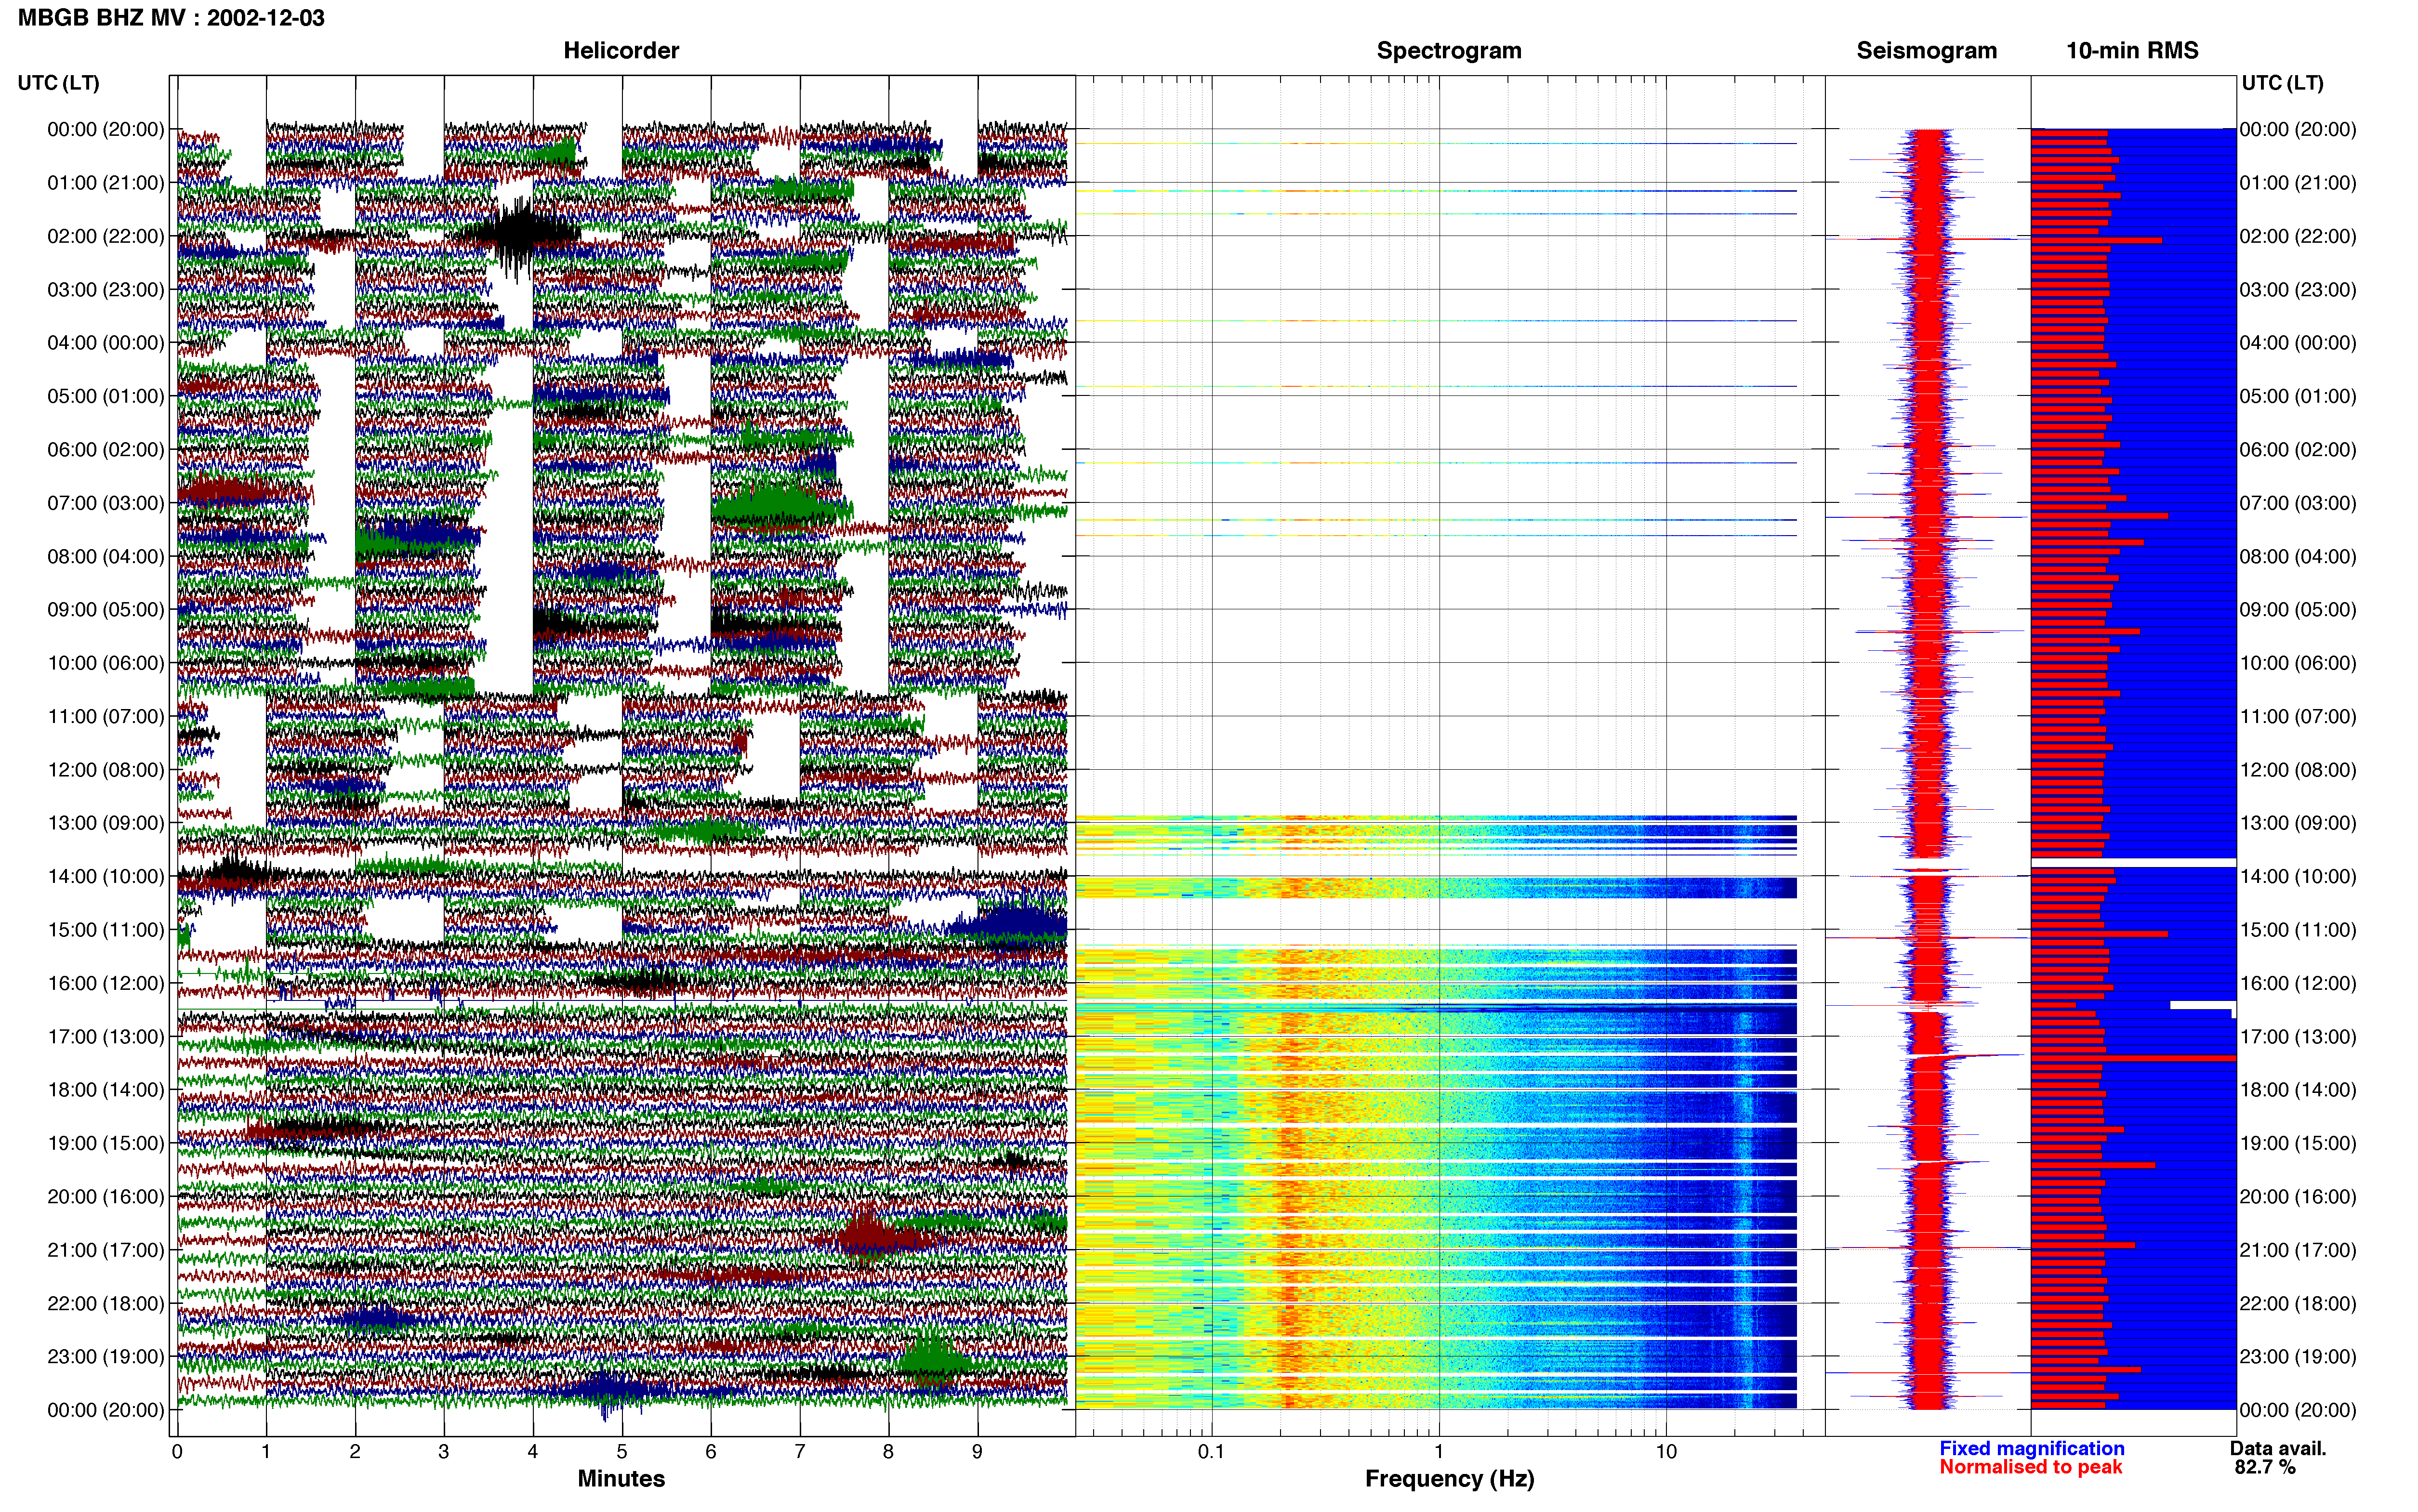Click the left '02:00 (22:00)' time label
The width and height of the screenshot is (2418, 1512).
click(106, 236)
